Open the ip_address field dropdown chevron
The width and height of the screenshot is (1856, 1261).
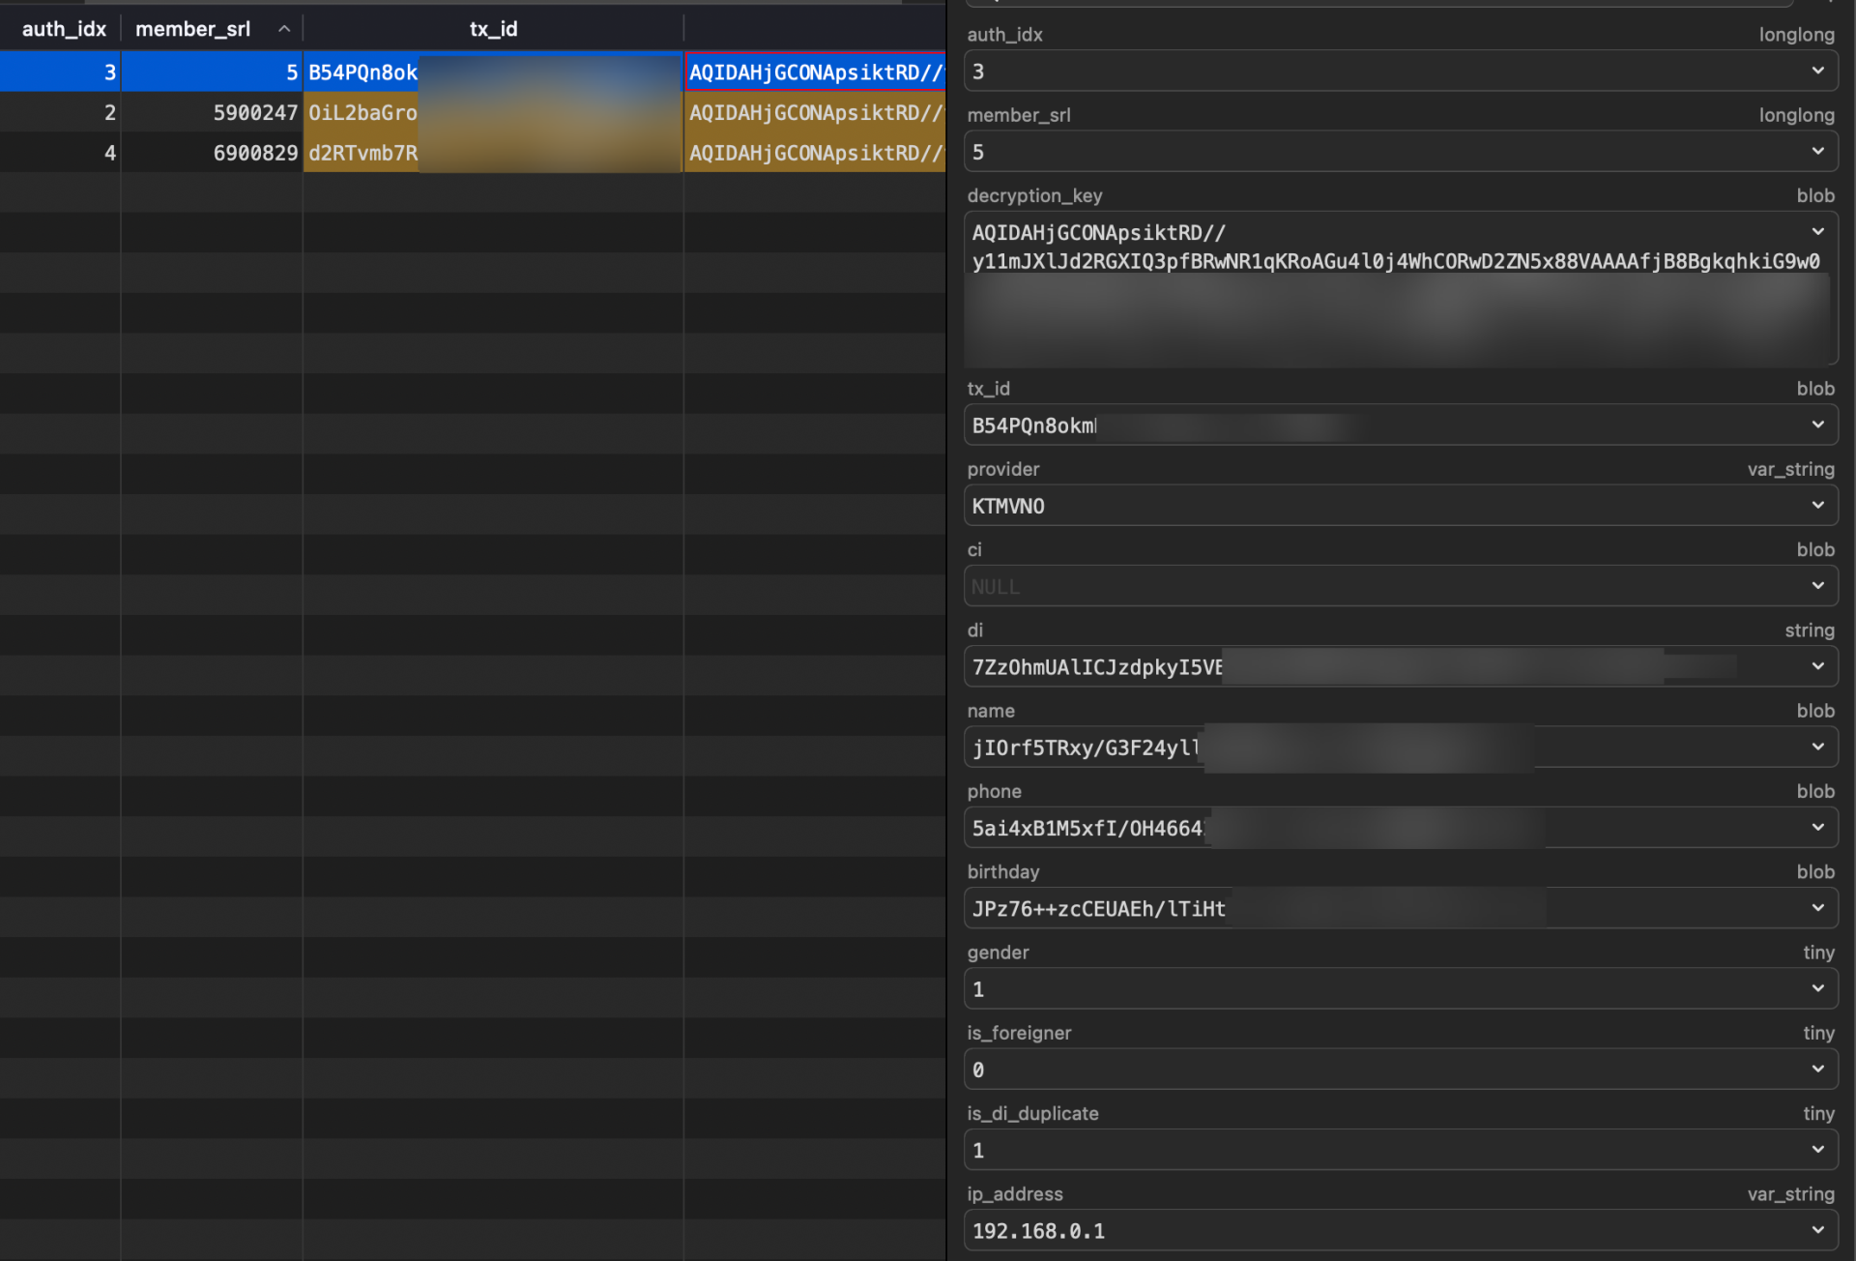(x=1817, y=1229)
